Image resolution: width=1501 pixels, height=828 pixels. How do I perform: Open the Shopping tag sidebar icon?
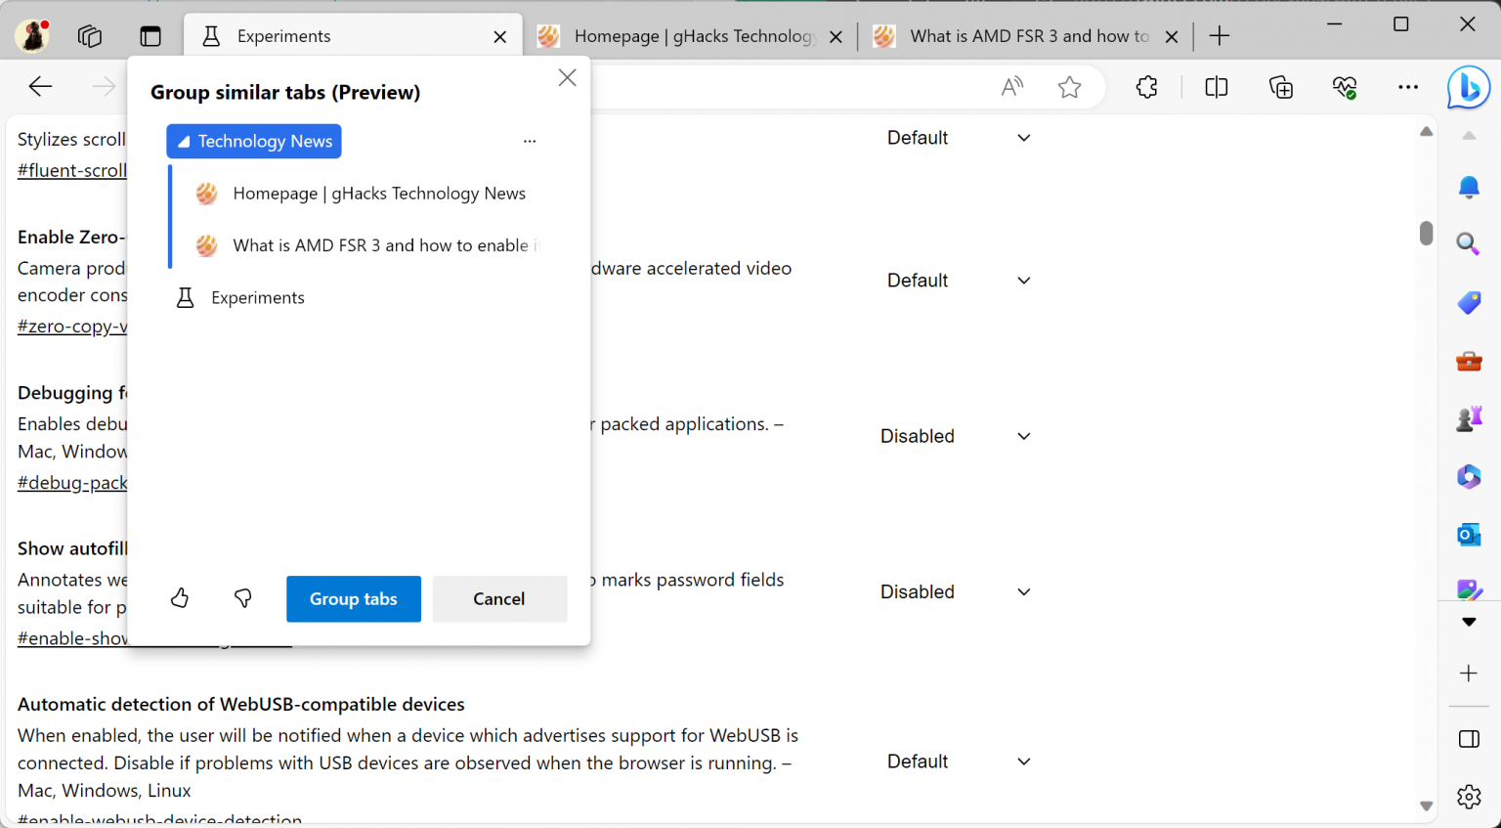(1469, 302)
